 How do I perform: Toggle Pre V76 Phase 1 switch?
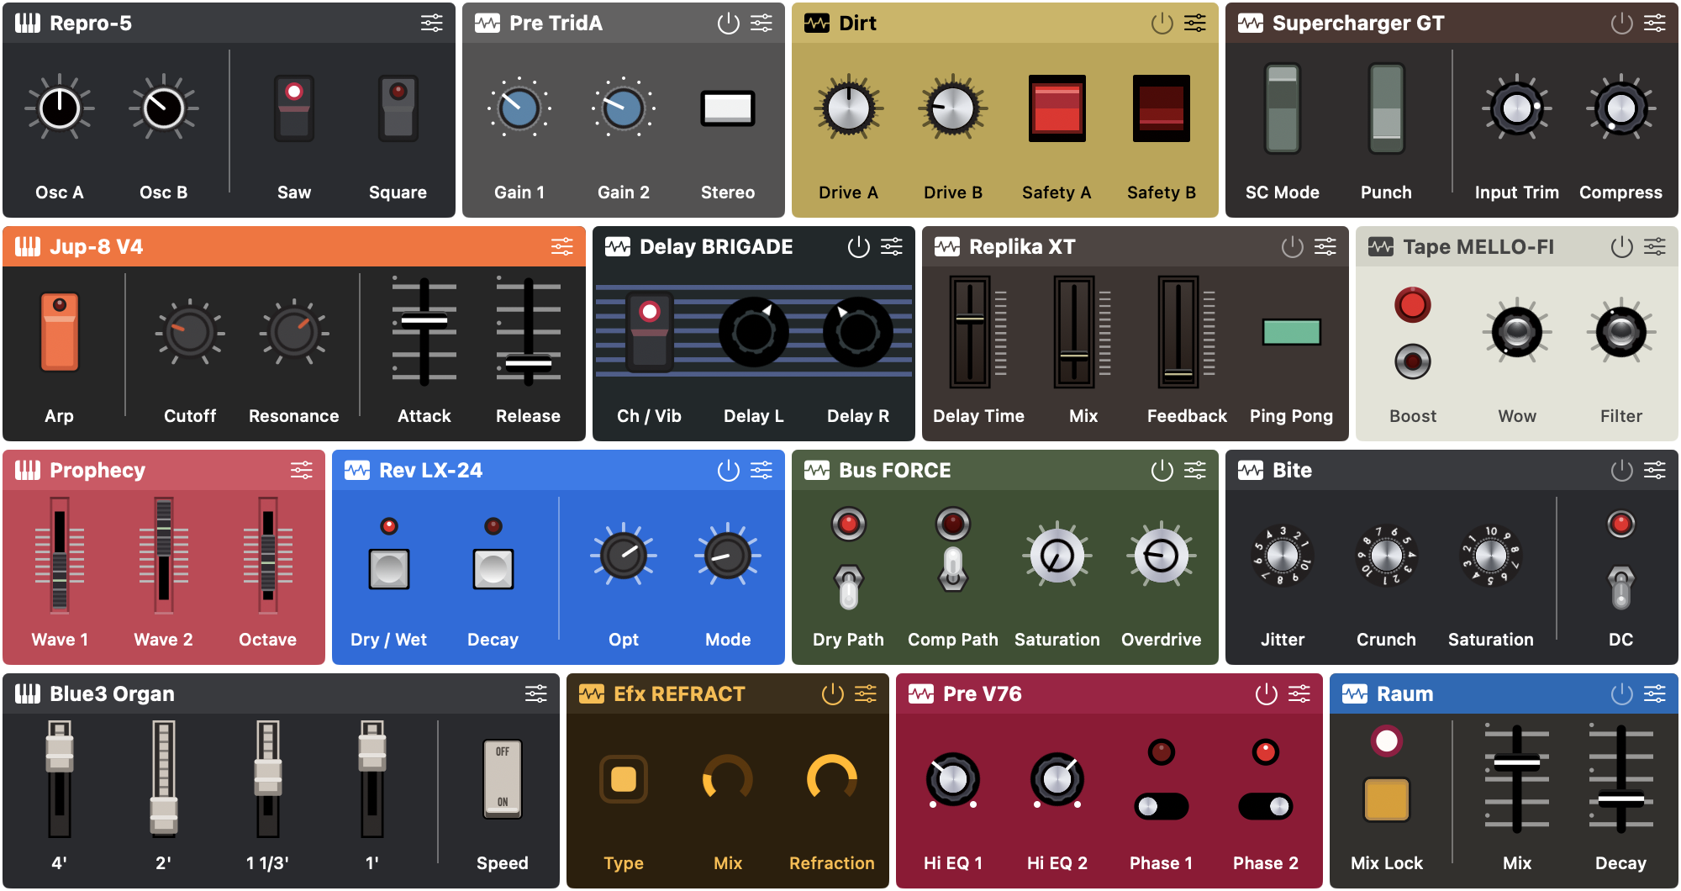tap(1162, 806)
